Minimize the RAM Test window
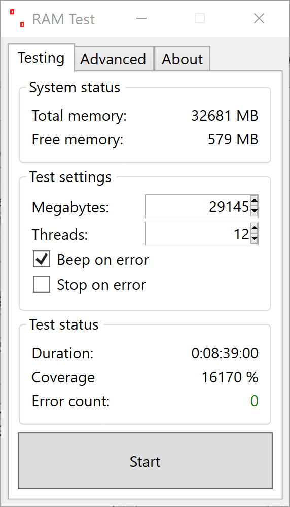This screenshot has height=507, width=290. pos(141,18)
